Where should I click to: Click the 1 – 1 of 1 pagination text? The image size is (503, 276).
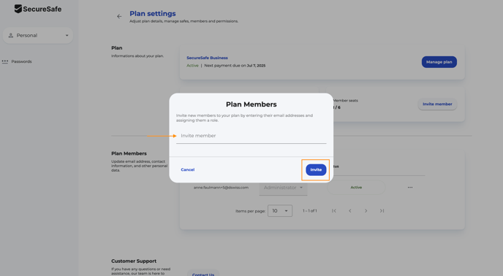click(309, 211)
